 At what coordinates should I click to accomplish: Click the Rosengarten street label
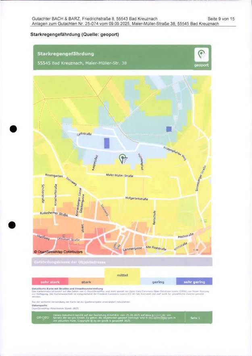(54, 175)
